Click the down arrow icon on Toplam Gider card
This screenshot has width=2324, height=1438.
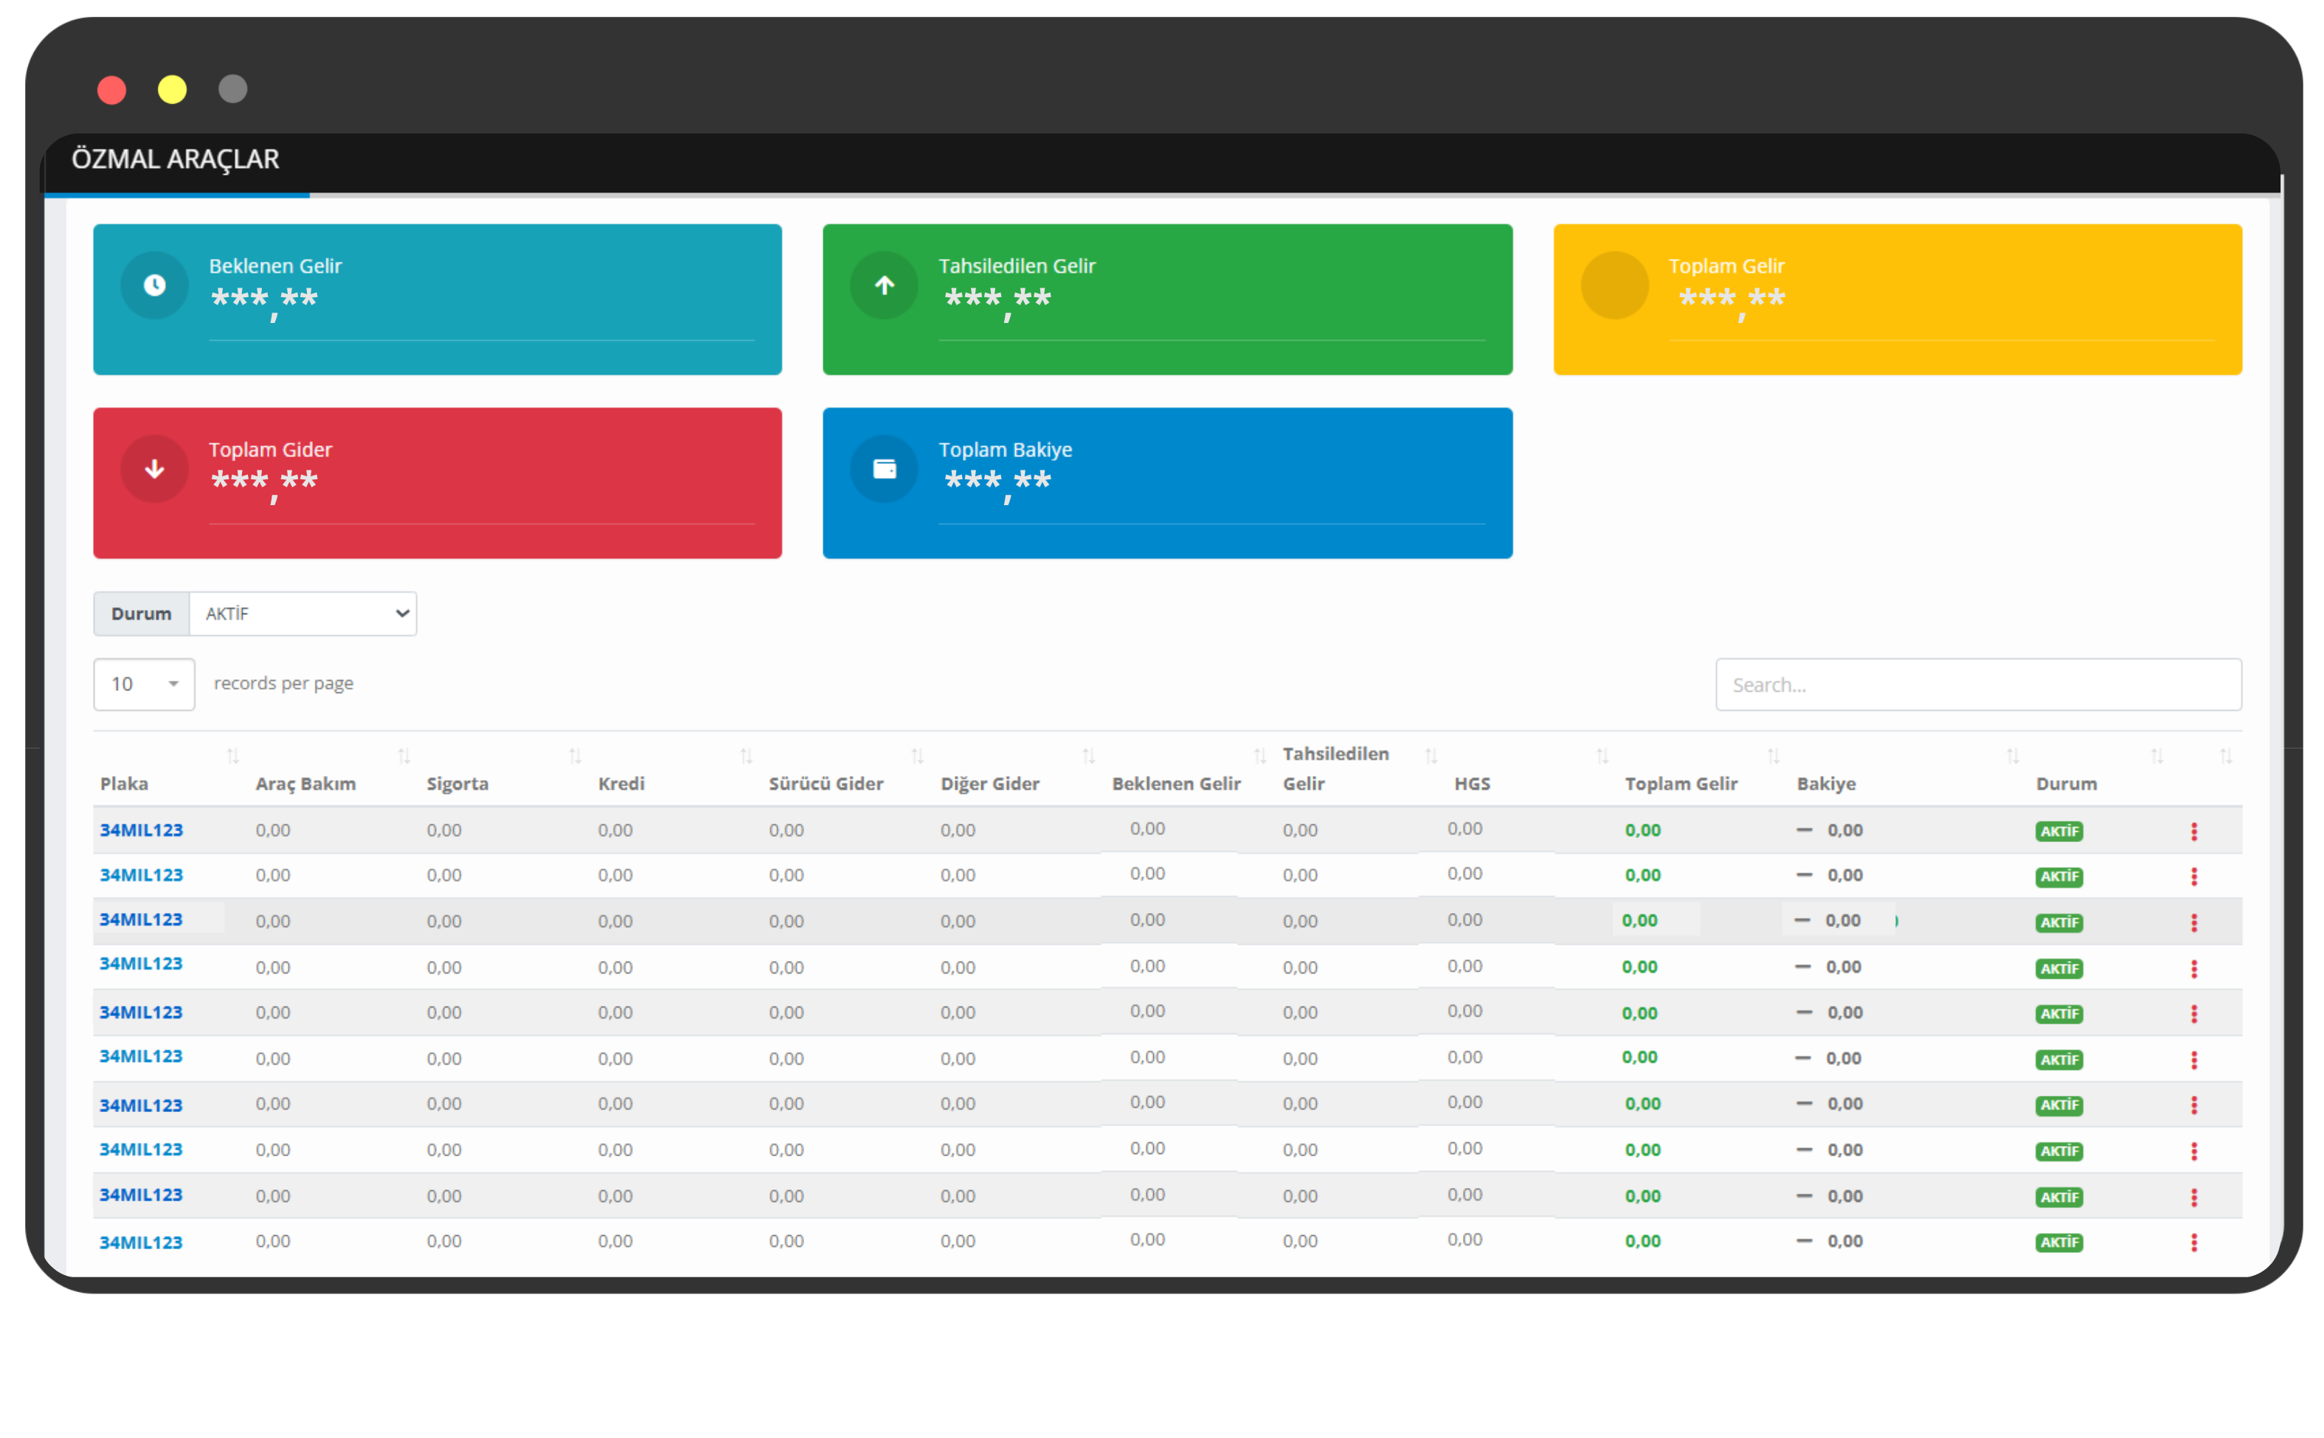(x=154, y=469)
